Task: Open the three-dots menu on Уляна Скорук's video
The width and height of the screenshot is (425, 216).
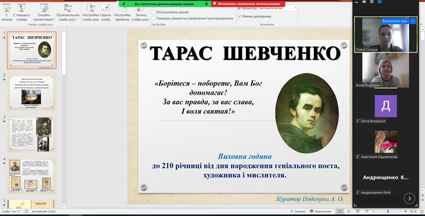Action: coord(413,21)
